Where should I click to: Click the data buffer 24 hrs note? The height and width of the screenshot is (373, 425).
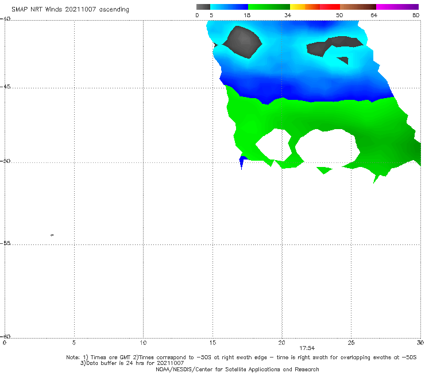pyautogui.click(x=132, y=363)
